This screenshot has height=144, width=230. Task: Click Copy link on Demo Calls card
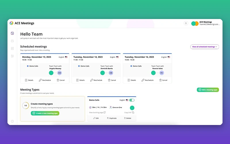[129, 113]
